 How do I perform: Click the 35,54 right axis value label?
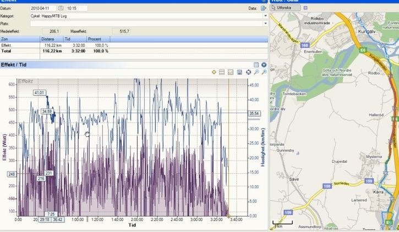(254, 113)
